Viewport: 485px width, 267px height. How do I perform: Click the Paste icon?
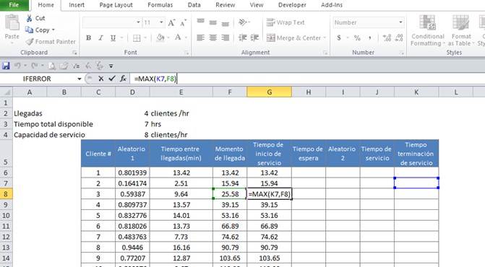click(x=12, y=23)
